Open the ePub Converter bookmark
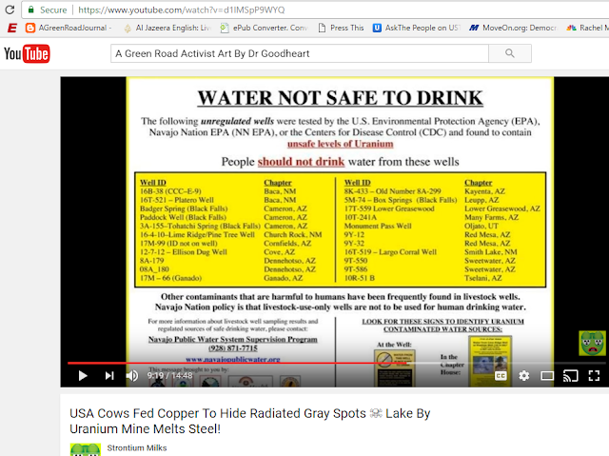The height and width of the screenshot is (456, 609). [x=265, y=28]
